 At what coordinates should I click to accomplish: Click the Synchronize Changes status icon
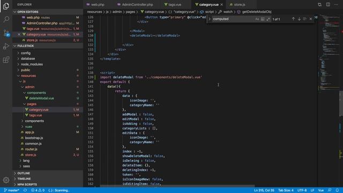point(25,190)
